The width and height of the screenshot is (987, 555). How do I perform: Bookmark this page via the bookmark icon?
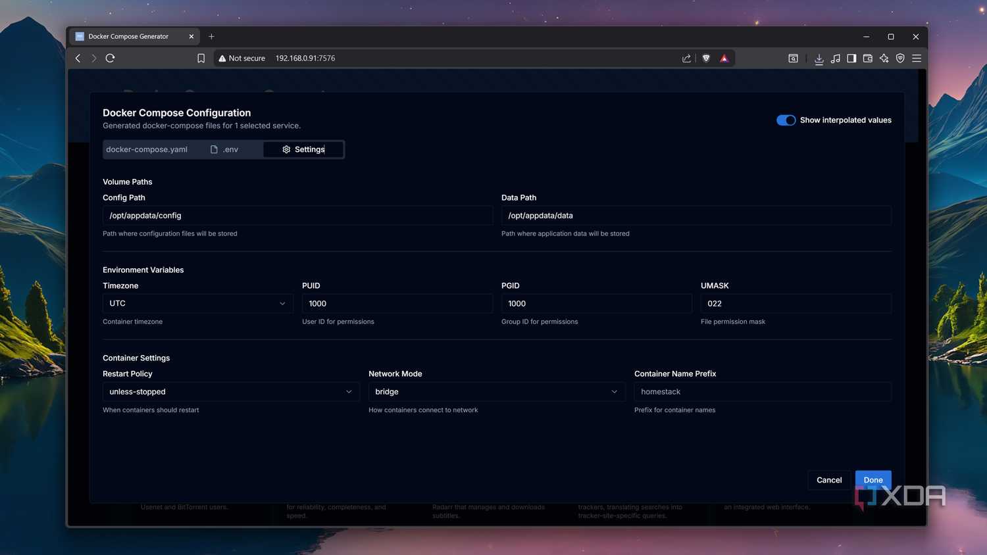pyautogui.click(x=201, y=58)
